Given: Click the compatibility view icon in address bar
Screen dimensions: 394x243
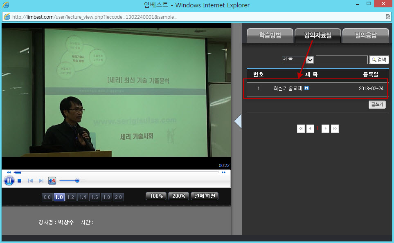Looking at the screenshot, I should (x=388, y=17).
